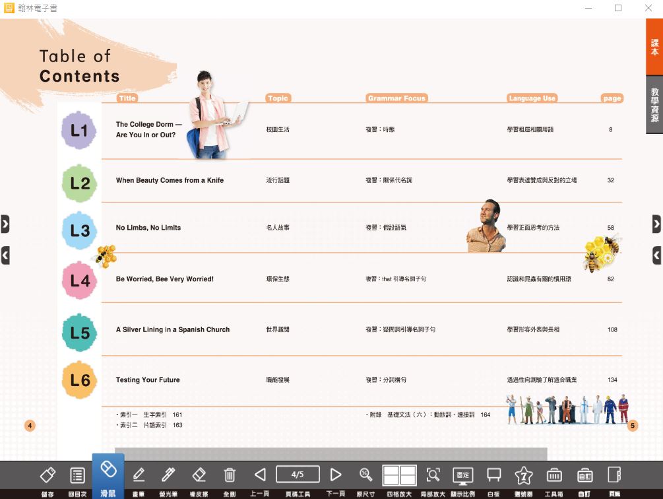Click title "Be Worried, Bee Very Worried!"

click(164, 279)
